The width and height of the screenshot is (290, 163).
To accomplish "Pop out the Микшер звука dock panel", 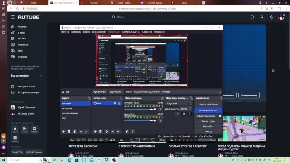I will [162, 98].
